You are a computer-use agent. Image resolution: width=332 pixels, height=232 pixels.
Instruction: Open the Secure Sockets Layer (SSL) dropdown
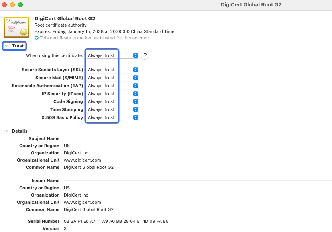112,70
